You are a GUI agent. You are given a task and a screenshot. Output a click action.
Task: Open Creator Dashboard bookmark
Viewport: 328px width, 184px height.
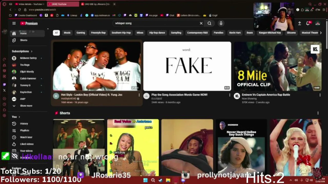click(x=26, y=15)
